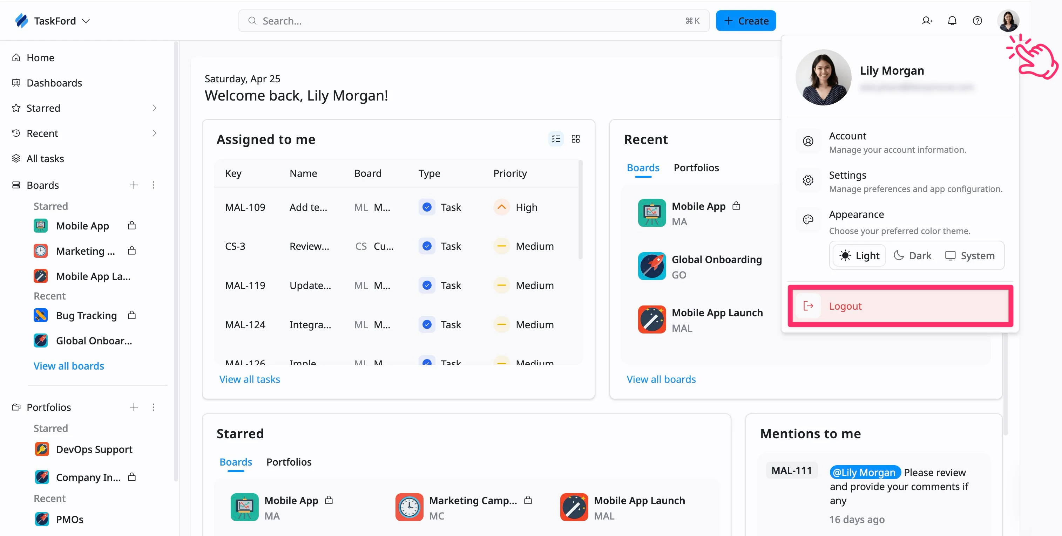Add a new portfolio with plus icon
This screenshot has height=536, width=1062.
[134, 407]
